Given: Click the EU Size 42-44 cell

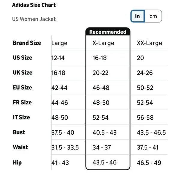Looking at the screenshot, I should (59, 88).
